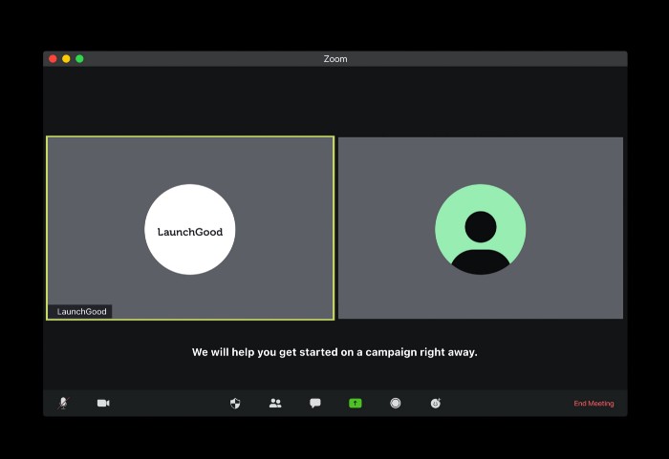Open the Participants icon

(275, 403)
